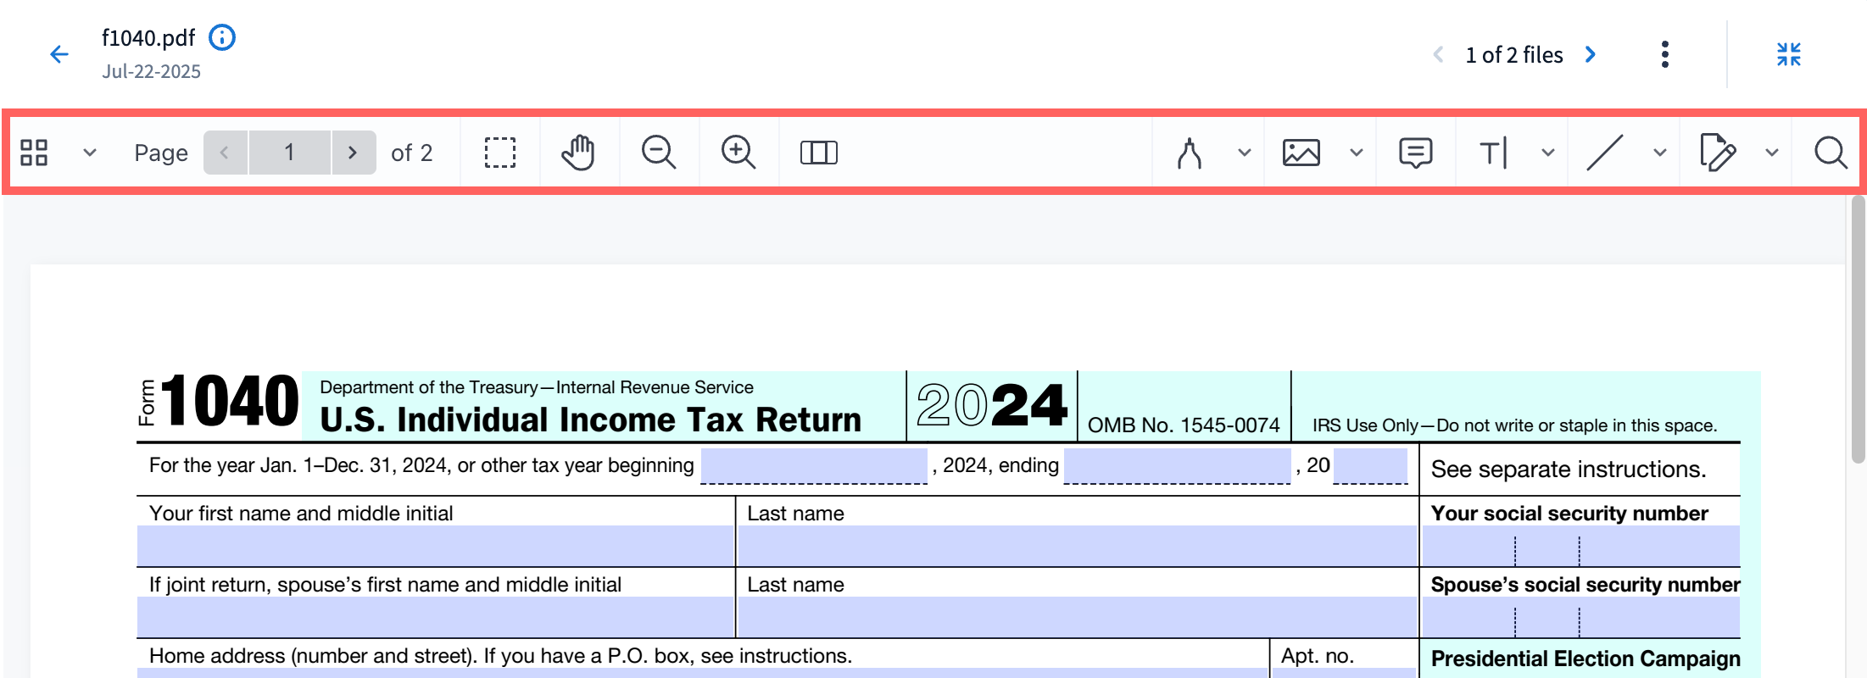The height and width of the screenshot is (678, 1867).
Task: Click the first name and middle initial field
Action: [435, 546]
